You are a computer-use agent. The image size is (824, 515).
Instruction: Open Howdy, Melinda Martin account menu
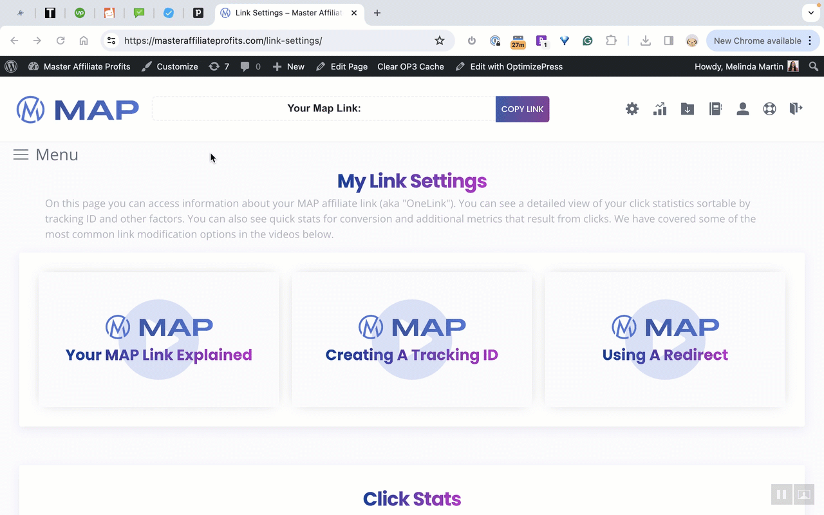pyautogui.click(x=746, y=66)
